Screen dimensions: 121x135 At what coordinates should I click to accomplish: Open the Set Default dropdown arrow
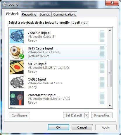tap(87, 115)
